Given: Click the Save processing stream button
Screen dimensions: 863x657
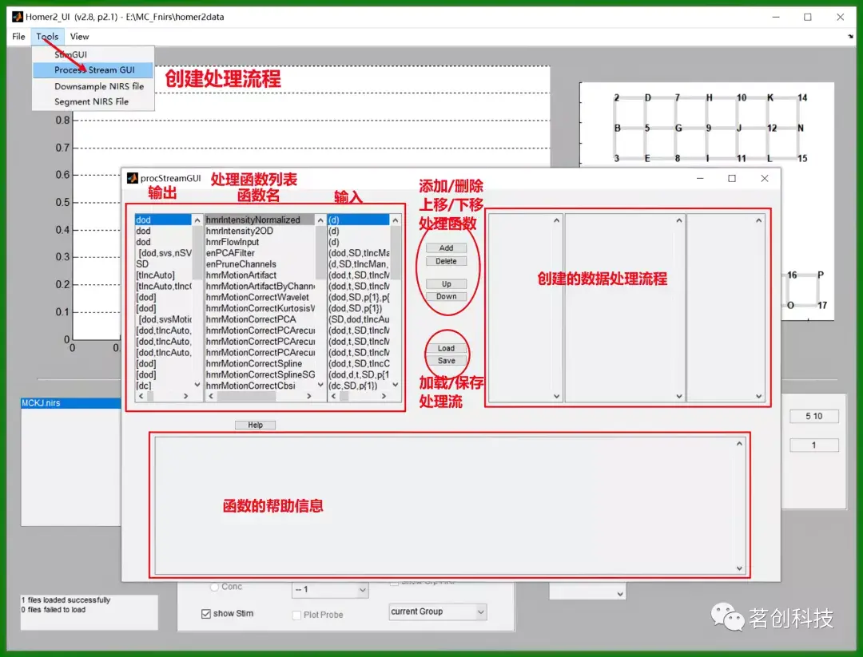Looking at the screenshot, I should point(447,361).
